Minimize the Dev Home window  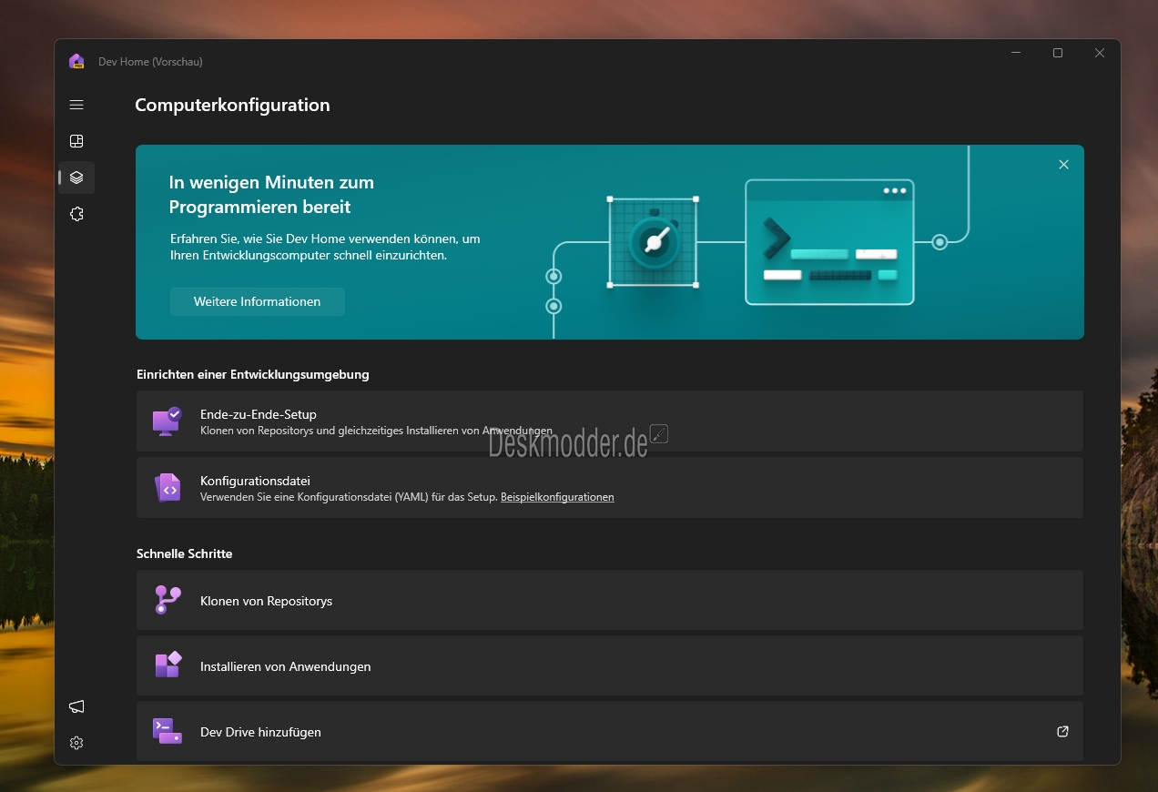(1016, 53)
